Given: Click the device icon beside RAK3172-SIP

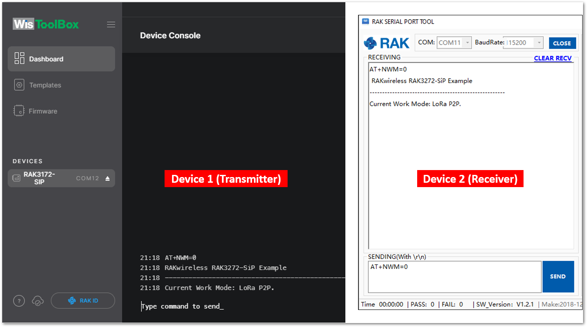Looking at the screenshot, I should (16, 178).
